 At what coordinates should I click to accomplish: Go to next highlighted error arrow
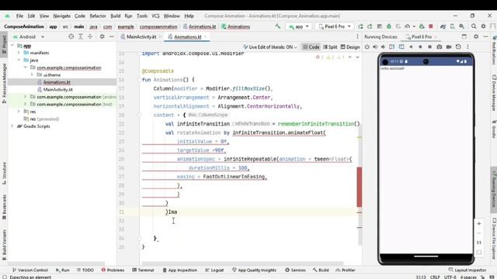tap(357, 57)
